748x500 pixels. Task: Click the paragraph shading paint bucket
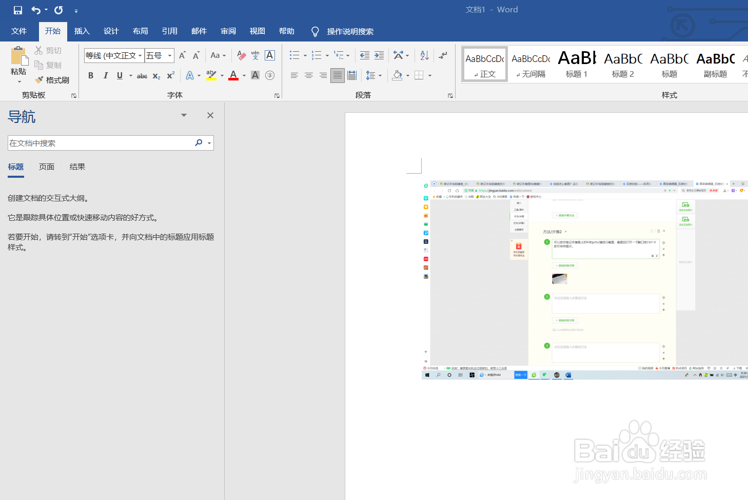[x=397, y=75]
